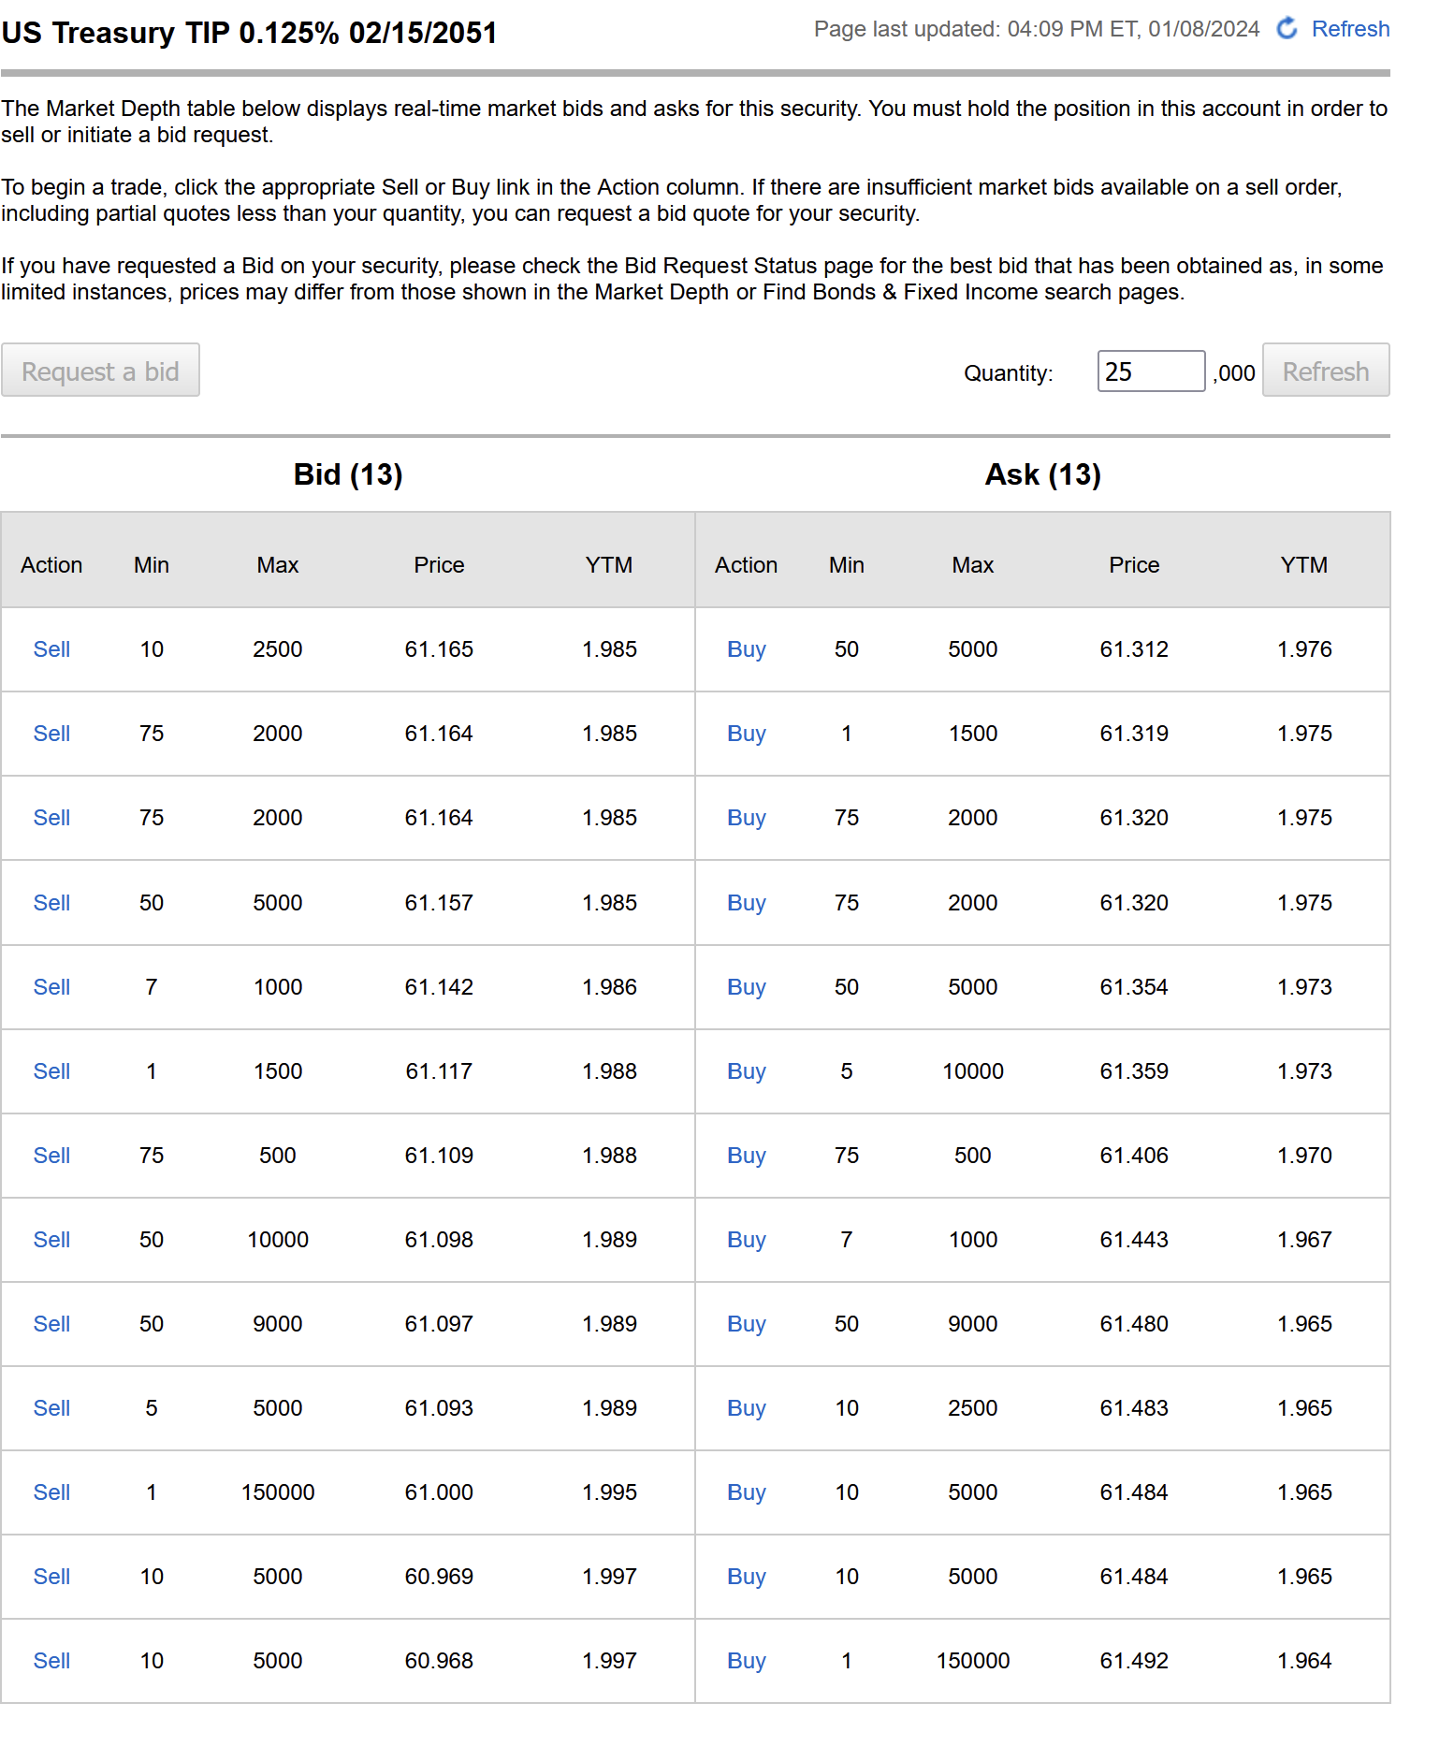Click the bid Max value 10000
1454x1761 pixels.
pyautogui.click(x=278, y=1240)
